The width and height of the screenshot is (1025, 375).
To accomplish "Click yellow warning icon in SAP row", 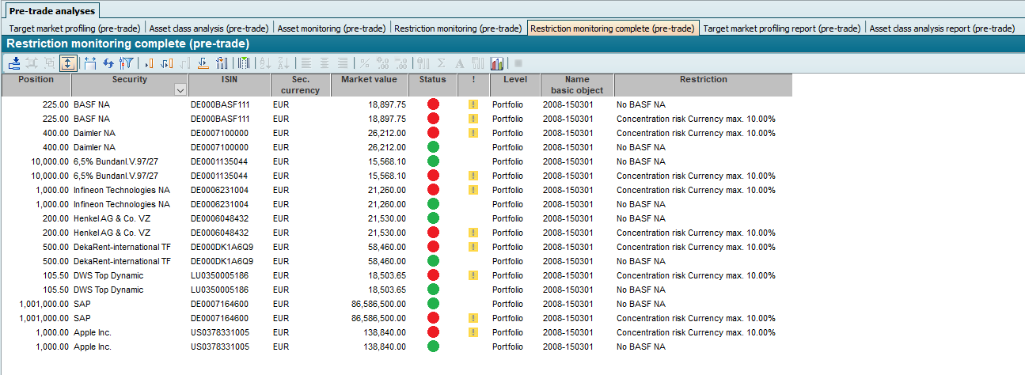I will click(x=473, y=318).
